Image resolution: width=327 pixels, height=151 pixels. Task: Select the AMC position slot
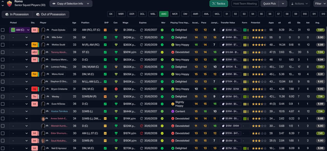pos(164,14)
